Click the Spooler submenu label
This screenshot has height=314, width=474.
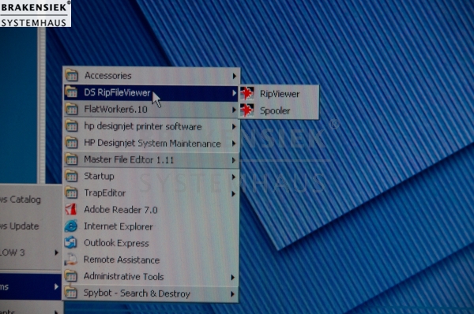(275, 110)
